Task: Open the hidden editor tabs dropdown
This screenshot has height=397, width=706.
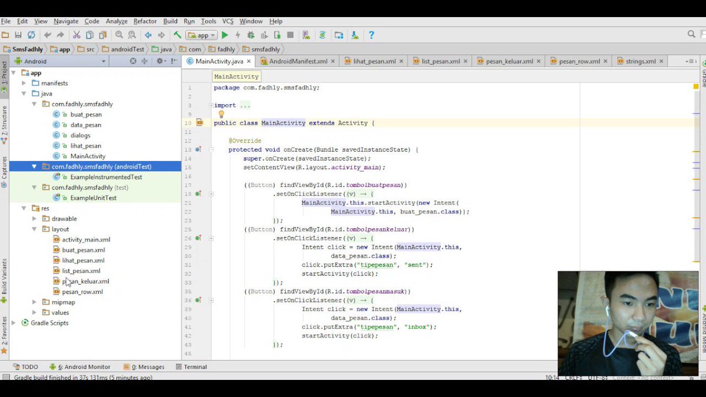Action: (x=691, y=61)
